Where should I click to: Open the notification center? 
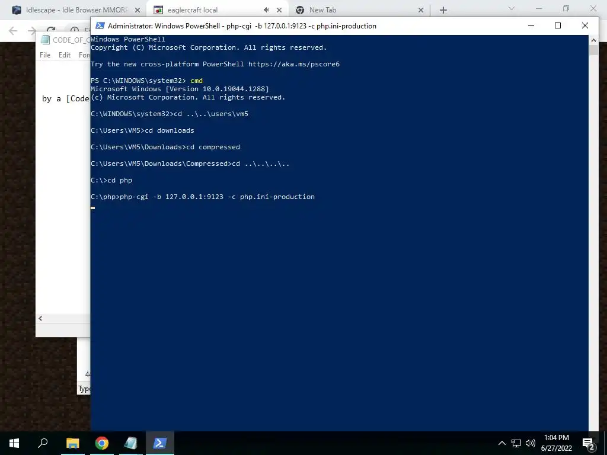[589, 443]
